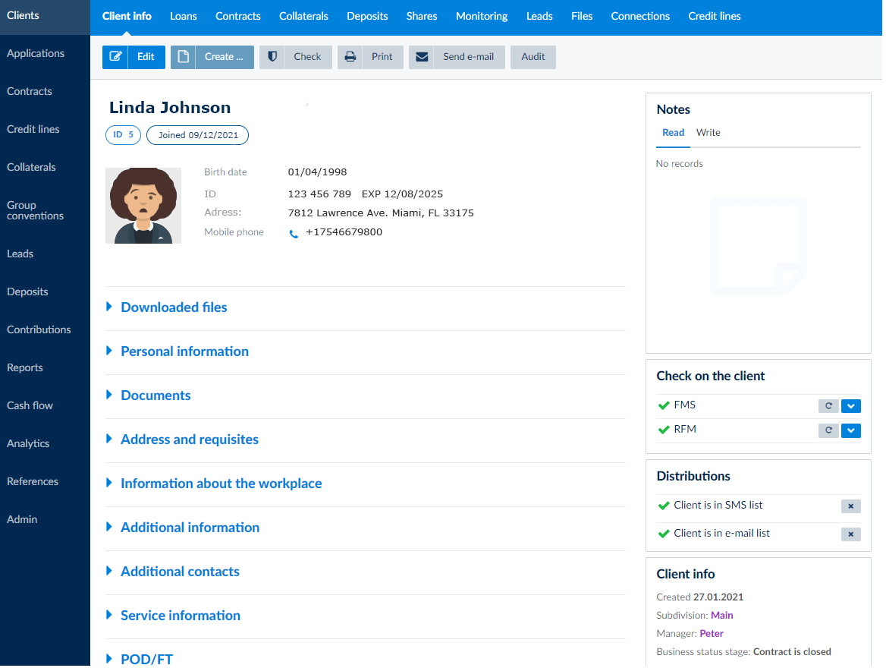This screenshot has width=886, height=668.
Task: Remove client from e-mail list
Action: click(x=851, y=535)
